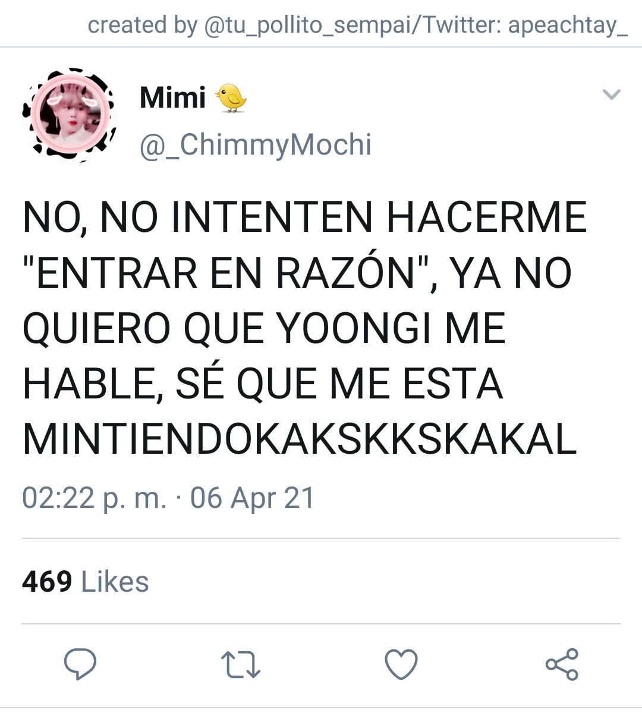Screen dimensions: 642x719
Task: Click the "created by" header text
Action: point(142,25)
